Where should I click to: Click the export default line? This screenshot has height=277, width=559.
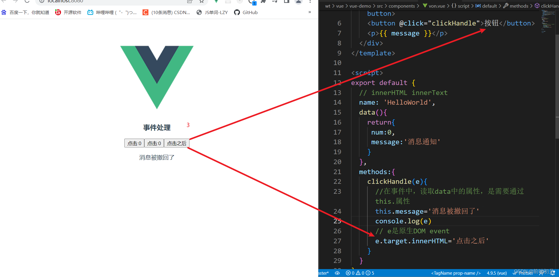click(x=383, y=83)
